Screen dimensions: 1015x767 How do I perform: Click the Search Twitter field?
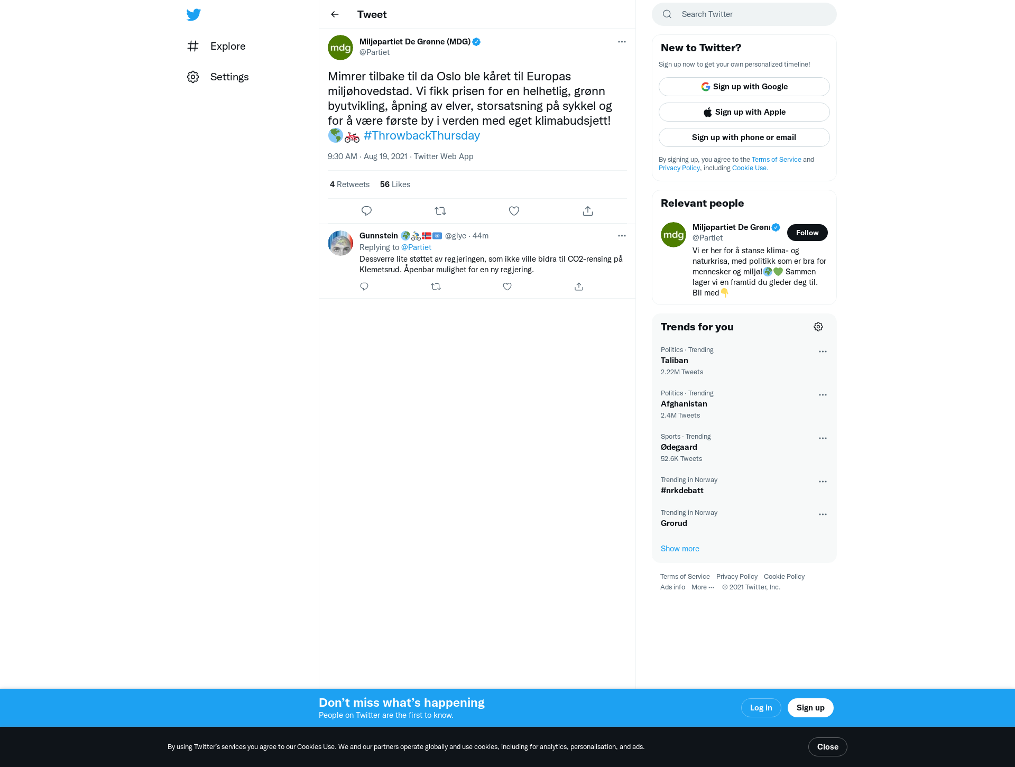(x=744, y=14)
